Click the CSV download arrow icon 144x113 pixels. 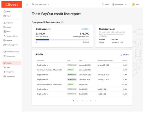121,55
